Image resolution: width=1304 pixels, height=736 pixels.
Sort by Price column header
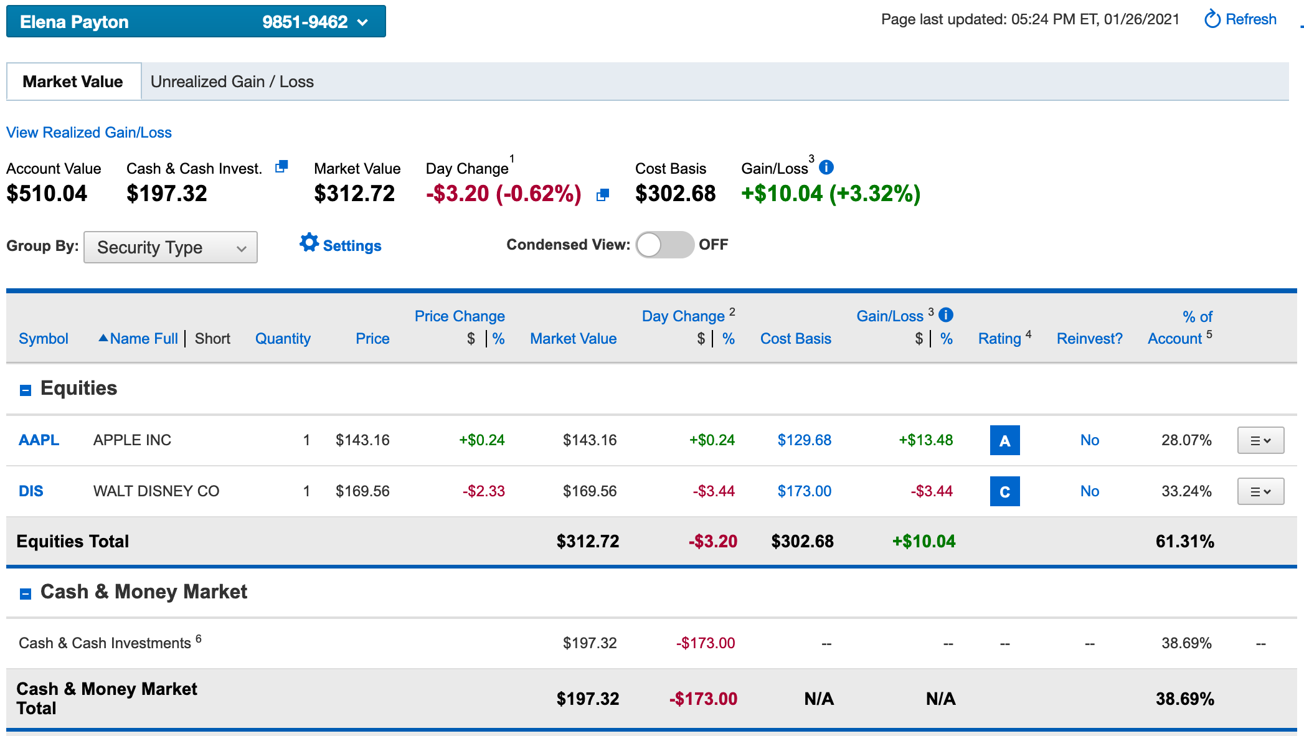click(372, 339)
